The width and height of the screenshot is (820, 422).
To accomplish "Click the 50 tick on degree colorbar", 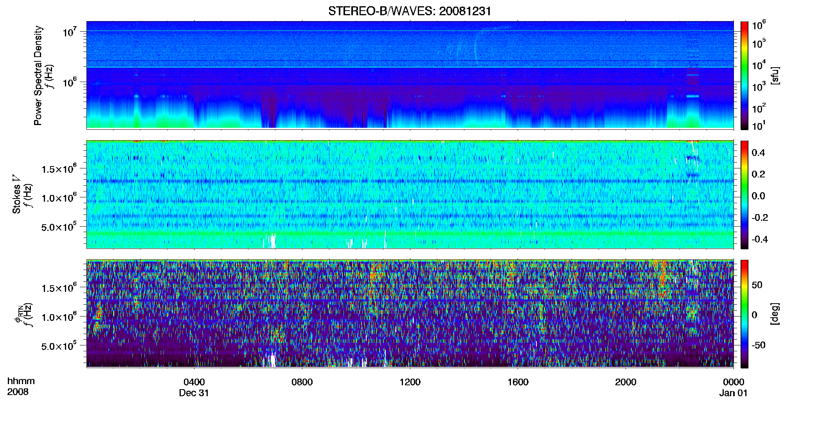I will pyautogui.click(x=757, y=285).
